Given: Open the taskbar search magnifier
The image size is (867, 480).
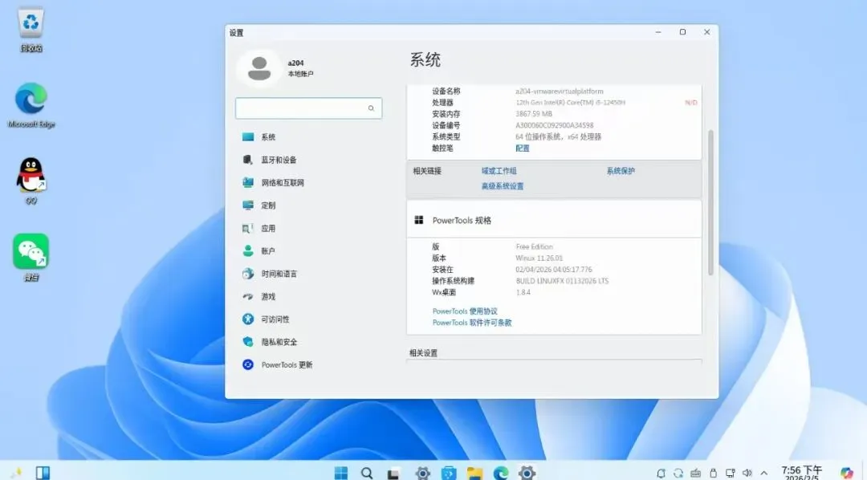Looking at the screenshot, I should coord(367,473).
